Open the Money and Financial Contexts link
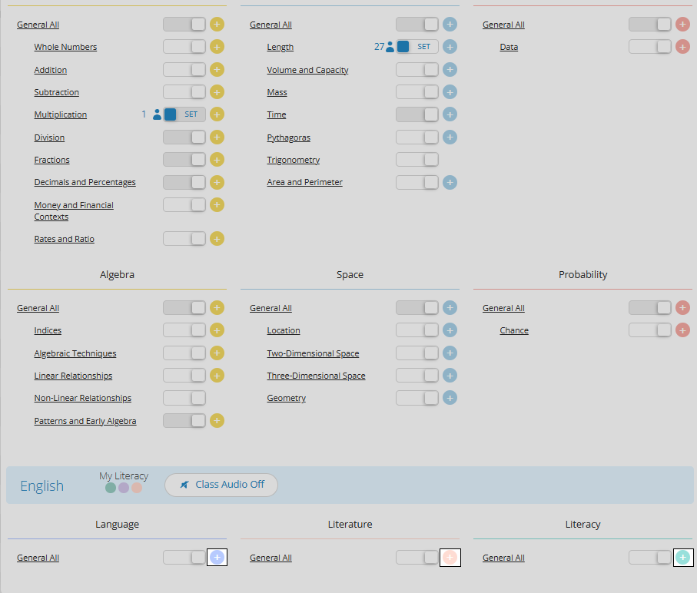The width and height of the screenshot is (697, 593). pos(74,211)
